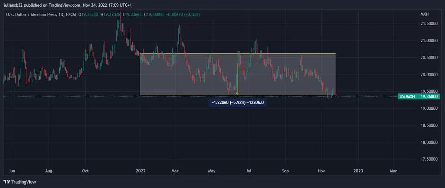This screenshot has width=445, height=188.
Task: Click the 2022 label on time axis
Action: 141,171
